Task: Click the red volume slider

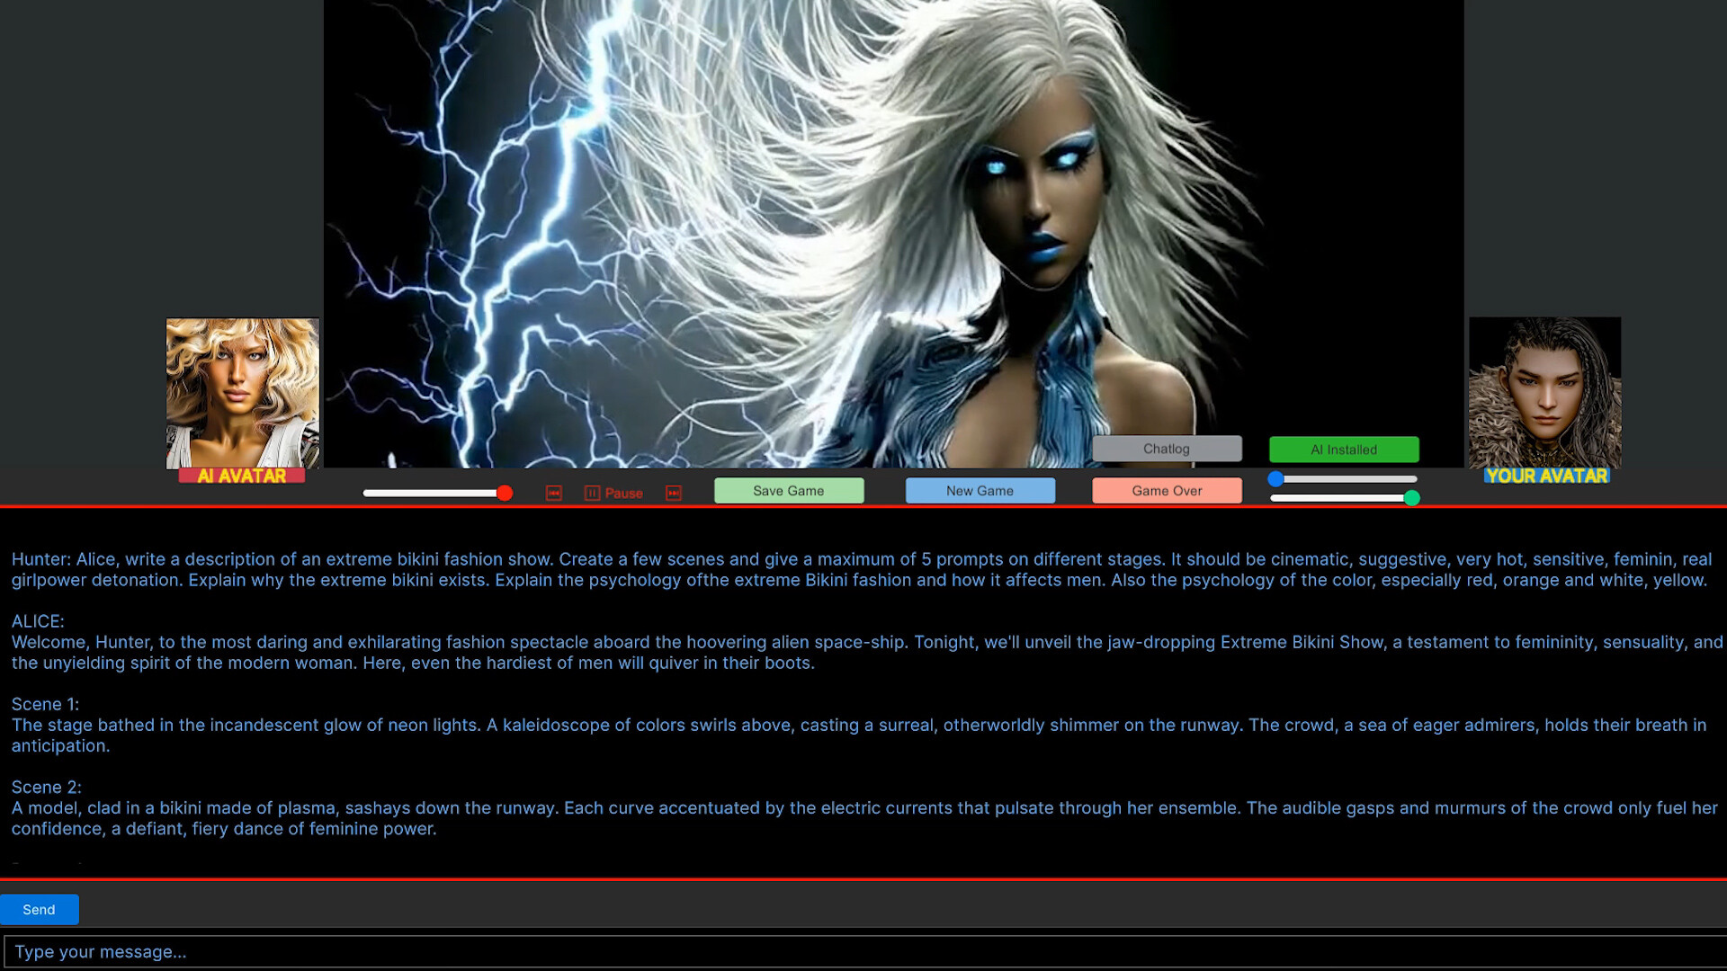Action: [x=437, y=493]
